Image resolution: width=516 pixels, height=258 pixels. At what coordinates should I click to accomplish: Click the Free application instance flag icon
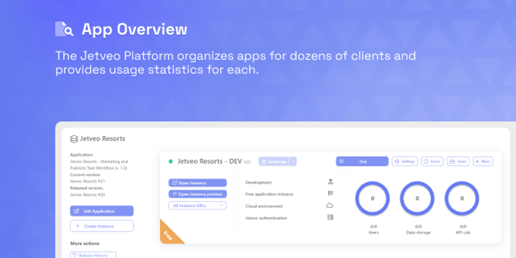331,193
